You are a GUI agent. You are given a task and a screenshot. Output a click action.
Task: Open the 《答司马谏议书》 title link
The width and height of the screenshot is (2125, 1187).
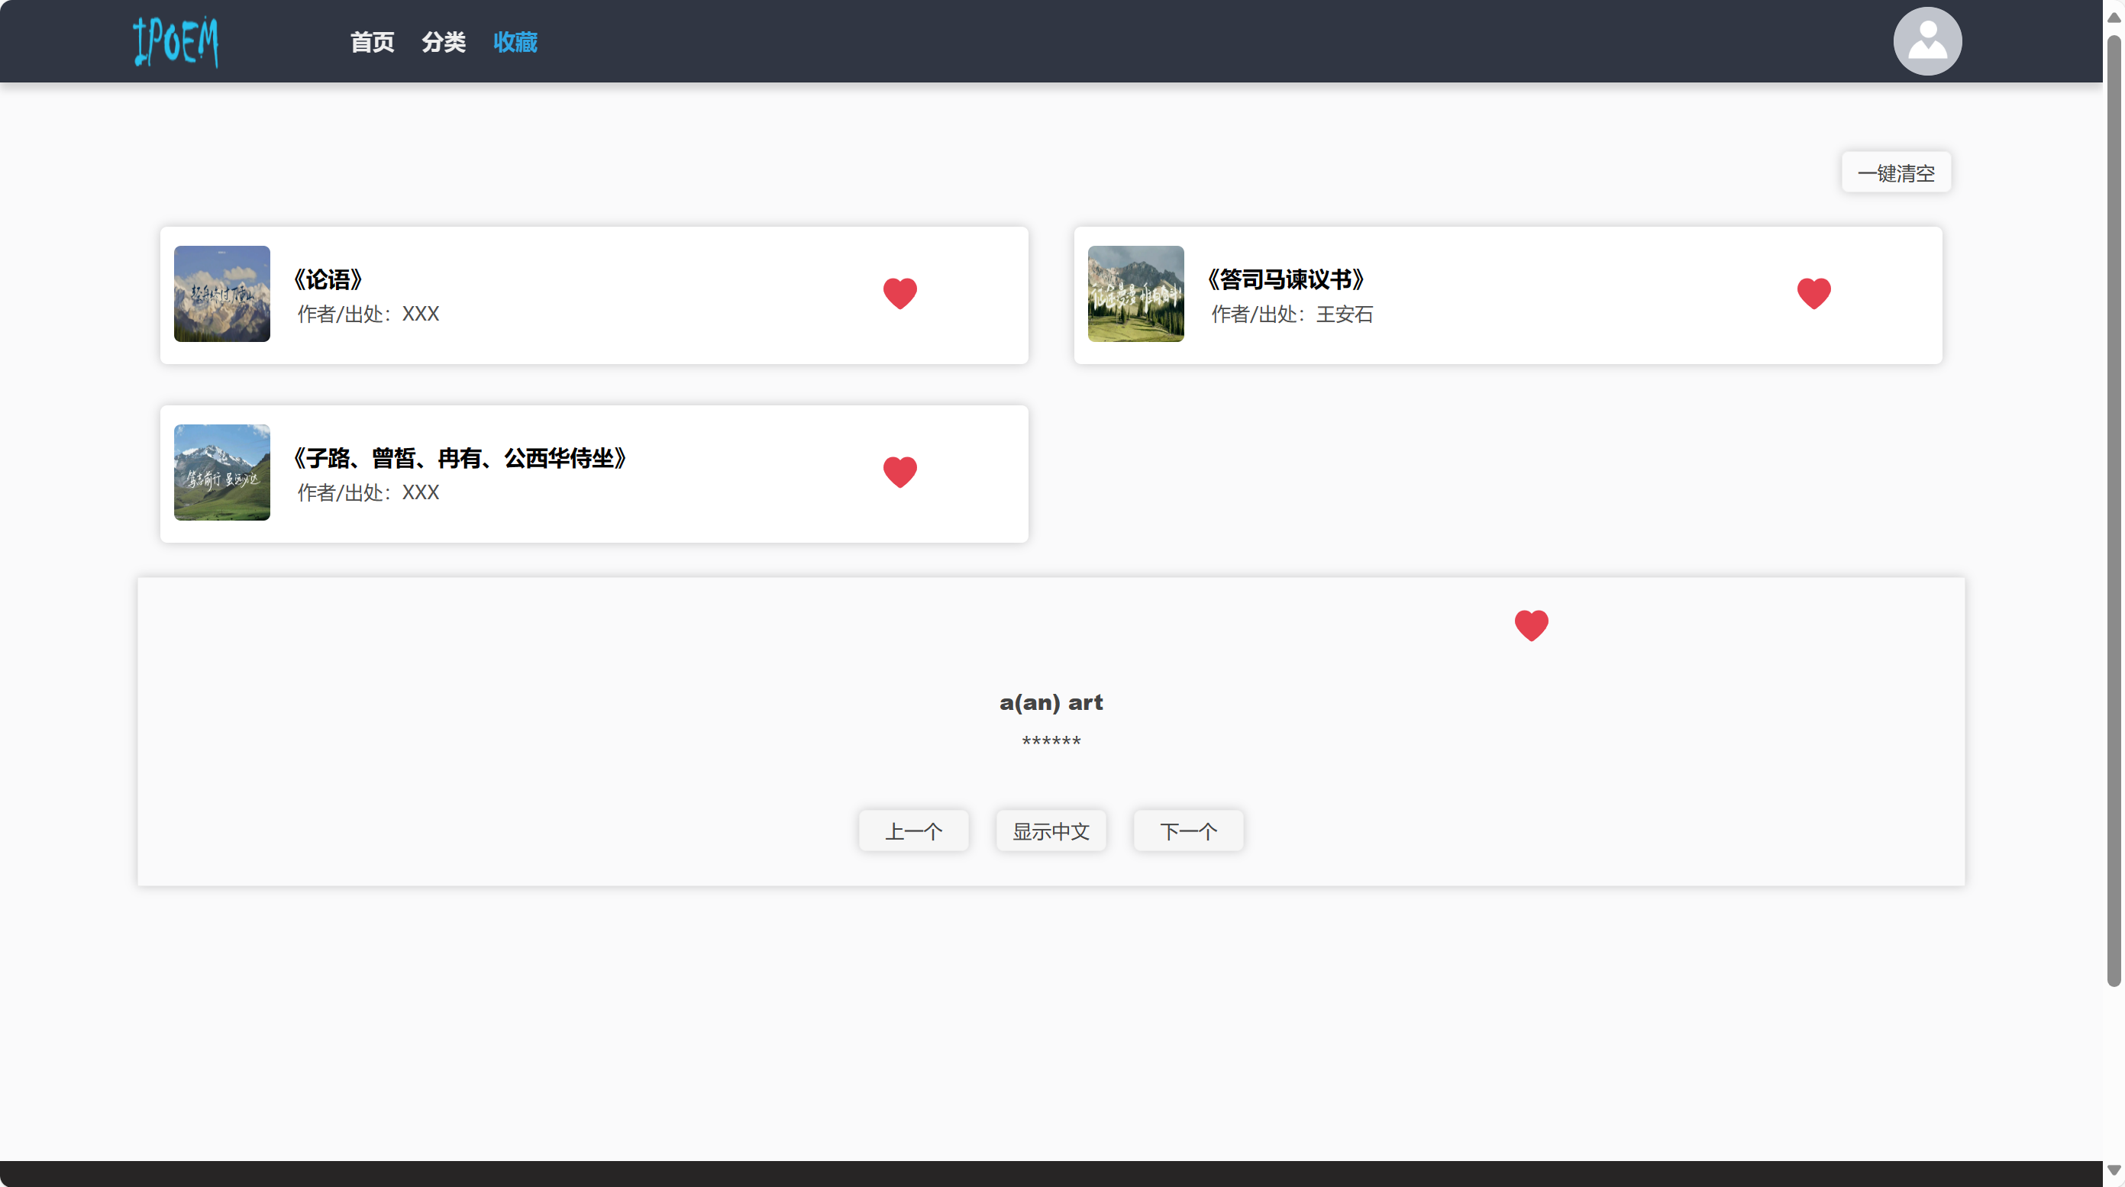coord(1284,279)
